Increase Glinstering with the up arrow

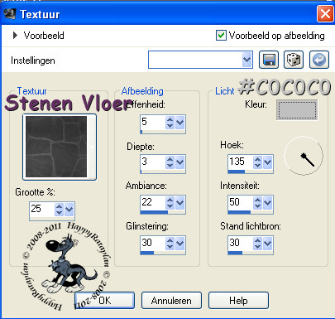(170, 240)
